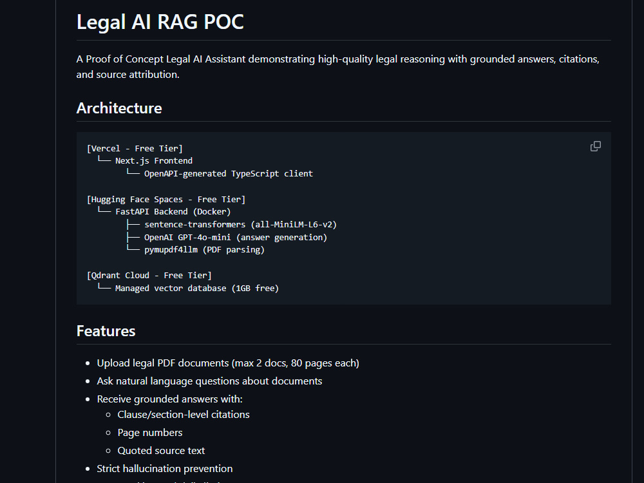Click the Legal AI RAG POC heading

click(x=160, y=22)
